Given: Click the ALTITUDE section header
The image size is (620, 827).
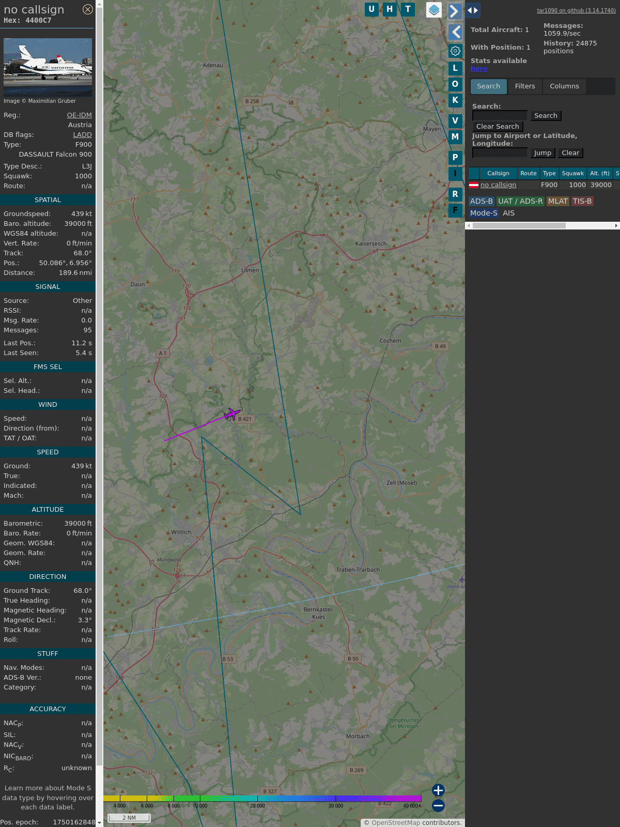Looking at the screenshot, I should (48, 510).
